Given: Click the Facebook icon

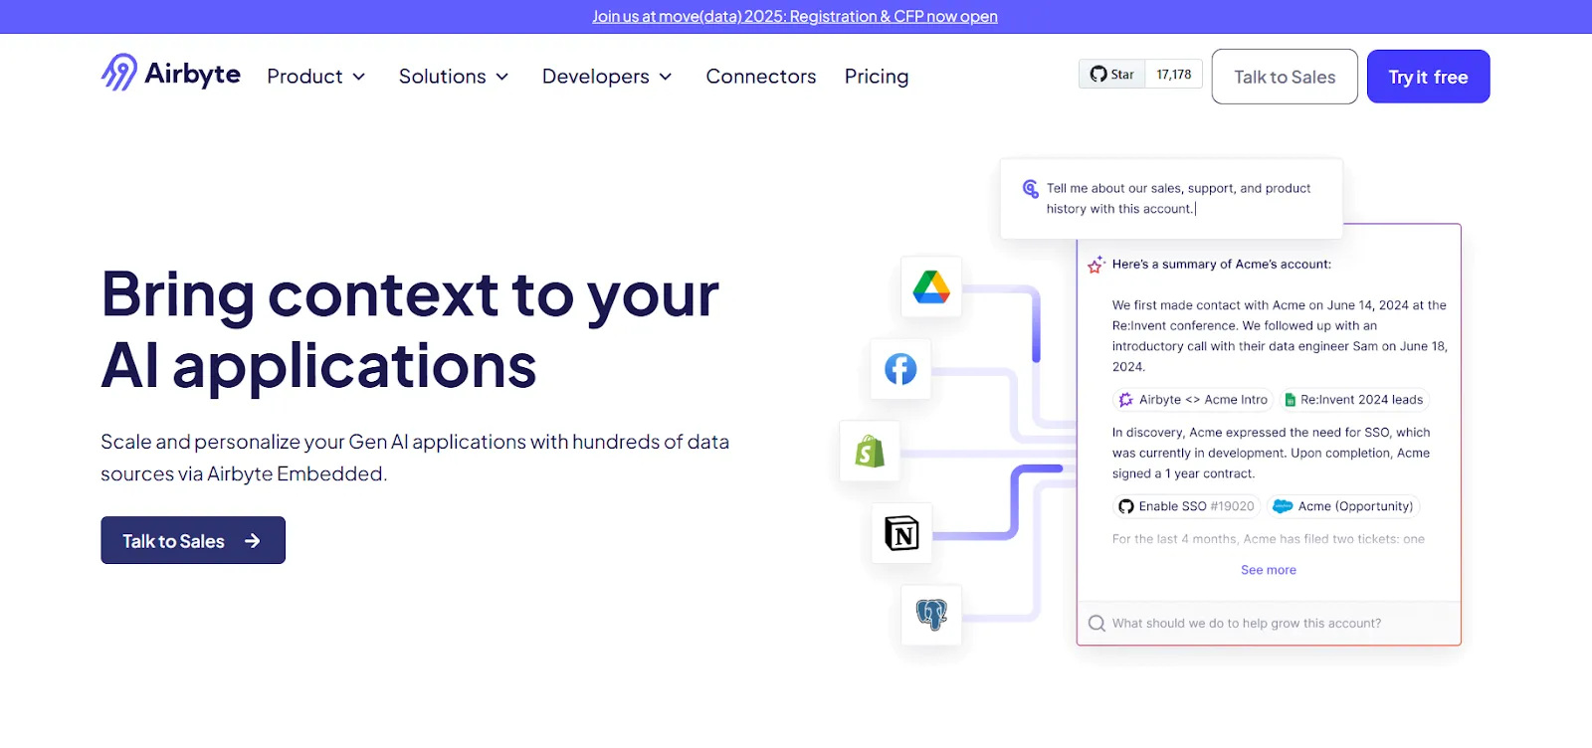Looking at the screenshot, I should [x=900, y=369].
